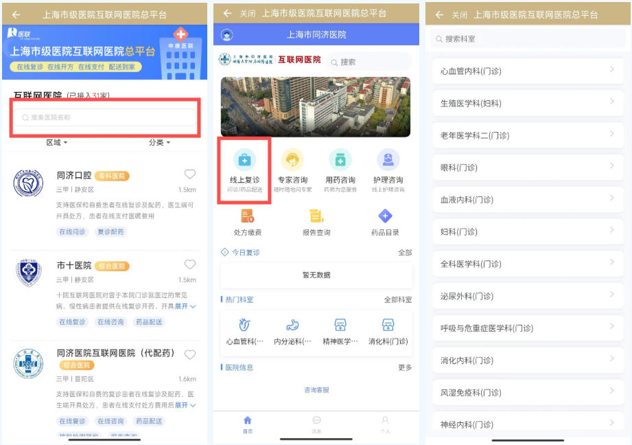Expand 市十医院 description with 展开

point(184,306)
